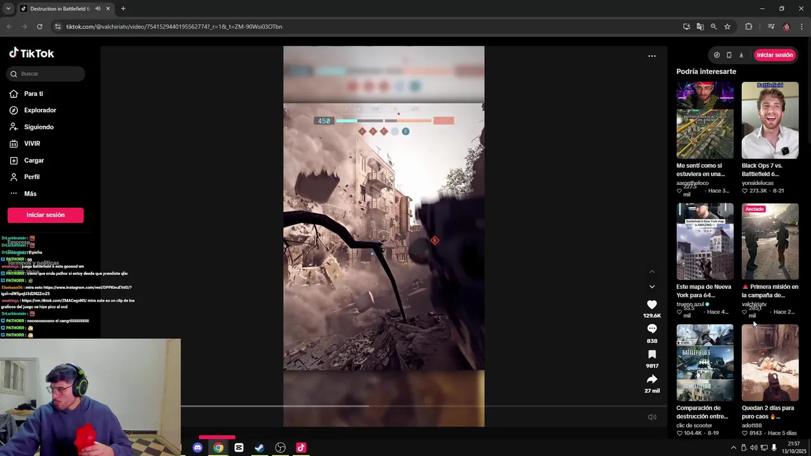
Task: Open the Black Ops 7 vs. Battlefield 6 thumbnail
Action: click(770, 120)
